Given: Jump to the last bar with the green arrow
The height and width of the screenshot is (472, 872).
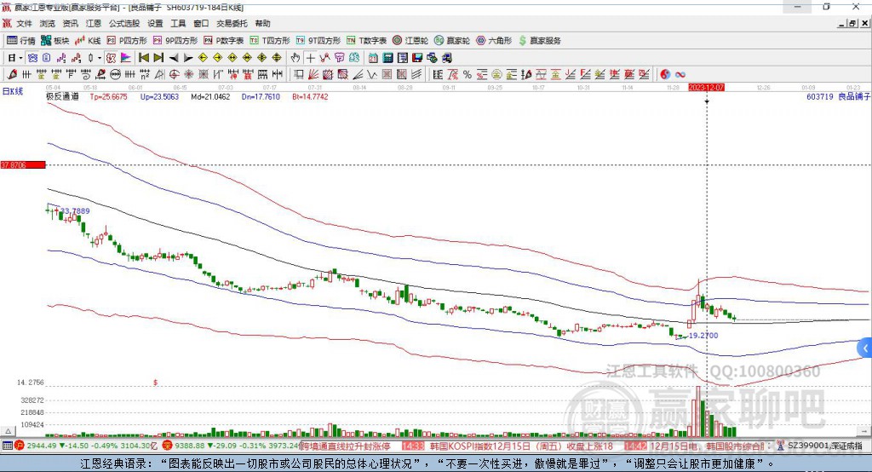Looking at the screenshot, I should 158,58.
